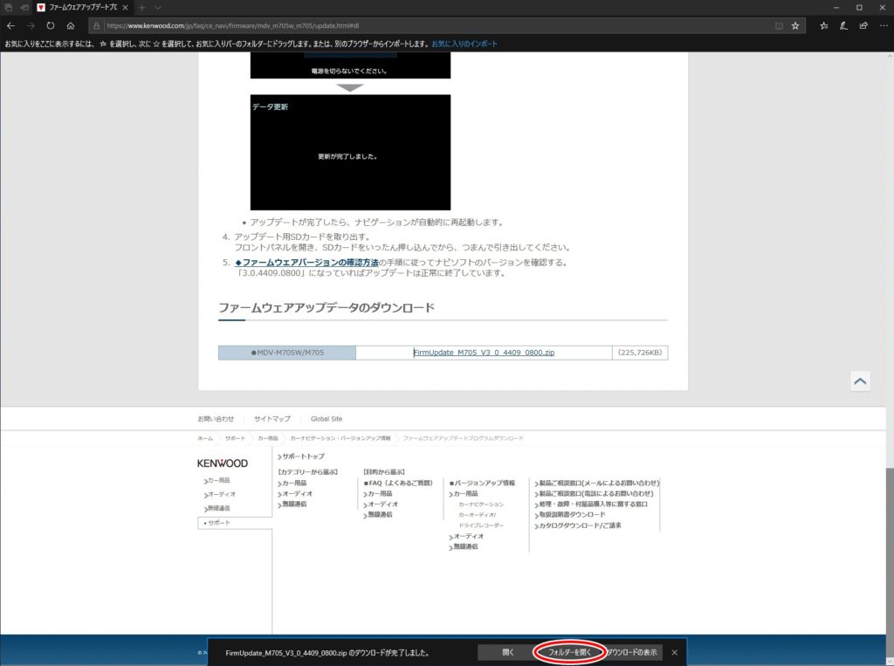Open 製品ご相談窓口(電話によるお問い合わせ) link
The image size is (894, 666).
(x=594, y=494)
